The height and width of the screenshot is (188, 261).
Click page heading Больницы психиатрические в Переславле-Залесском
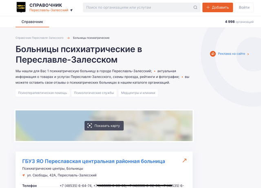(79, 54)
